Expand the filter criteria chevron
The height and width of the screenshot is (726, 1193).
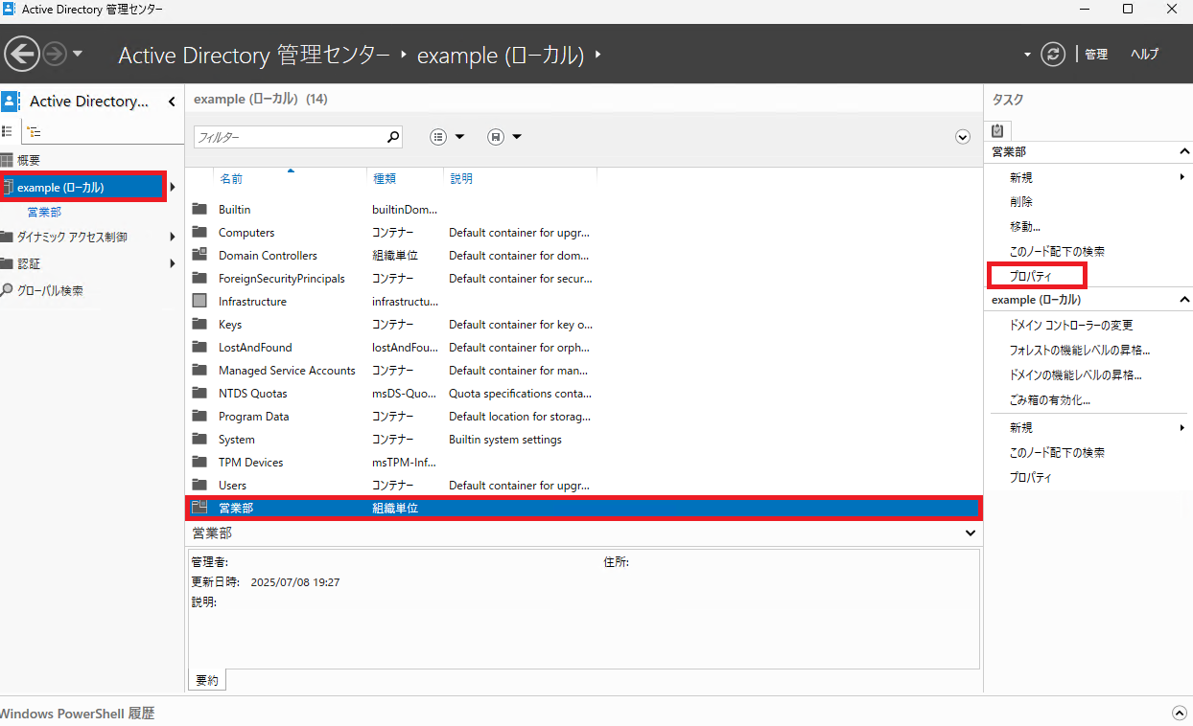pos(963,137)
